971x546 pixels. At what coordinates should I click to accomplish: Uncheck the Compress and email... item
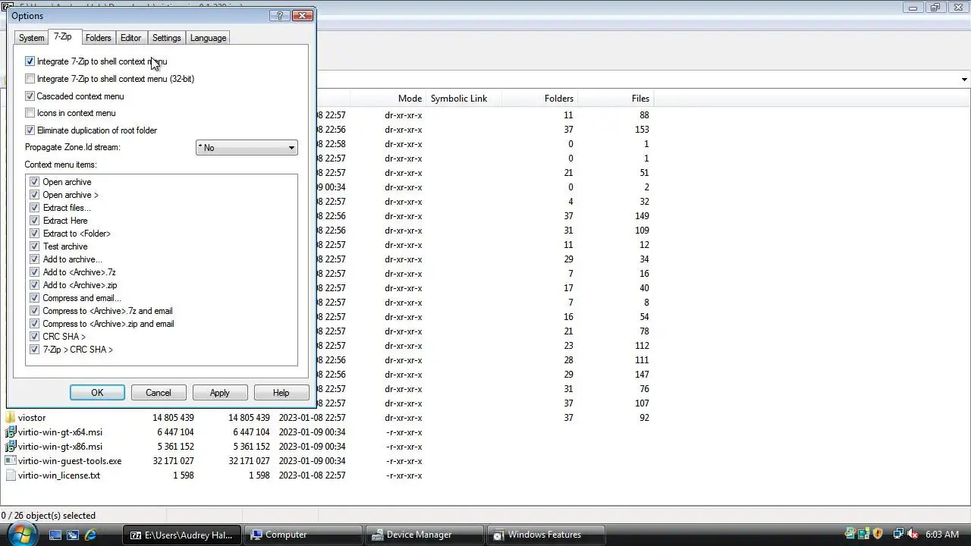[x=34, y=298]
